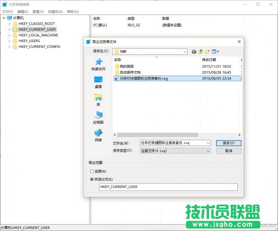Select the 所选分支(E) radio button
The width and height of the screenshot is (278, 231).
click(91, 179)
